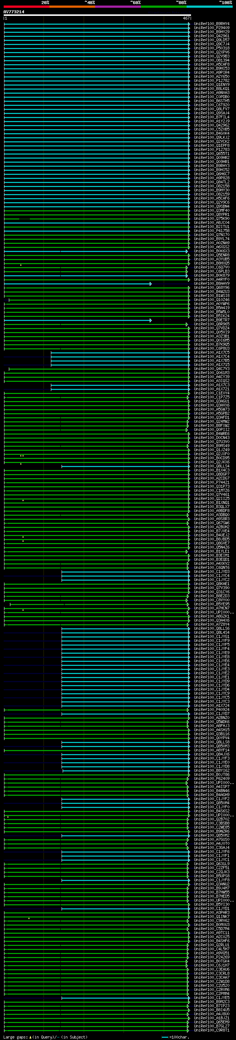Click the orange ~40% identity legend swatch

click(72, 7)
